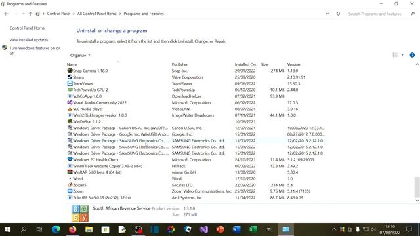Open Word from the taskbar

click(x=237, y=229)
